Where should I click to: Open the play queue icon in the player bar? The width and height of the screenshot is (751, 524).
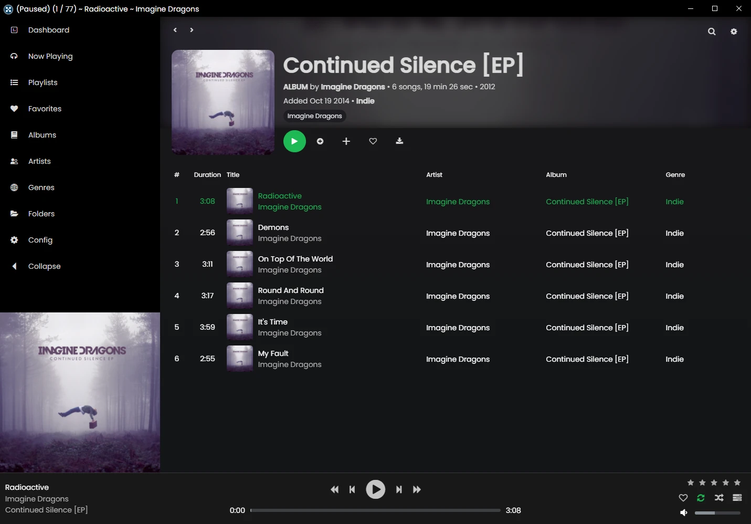coord(737,498)
